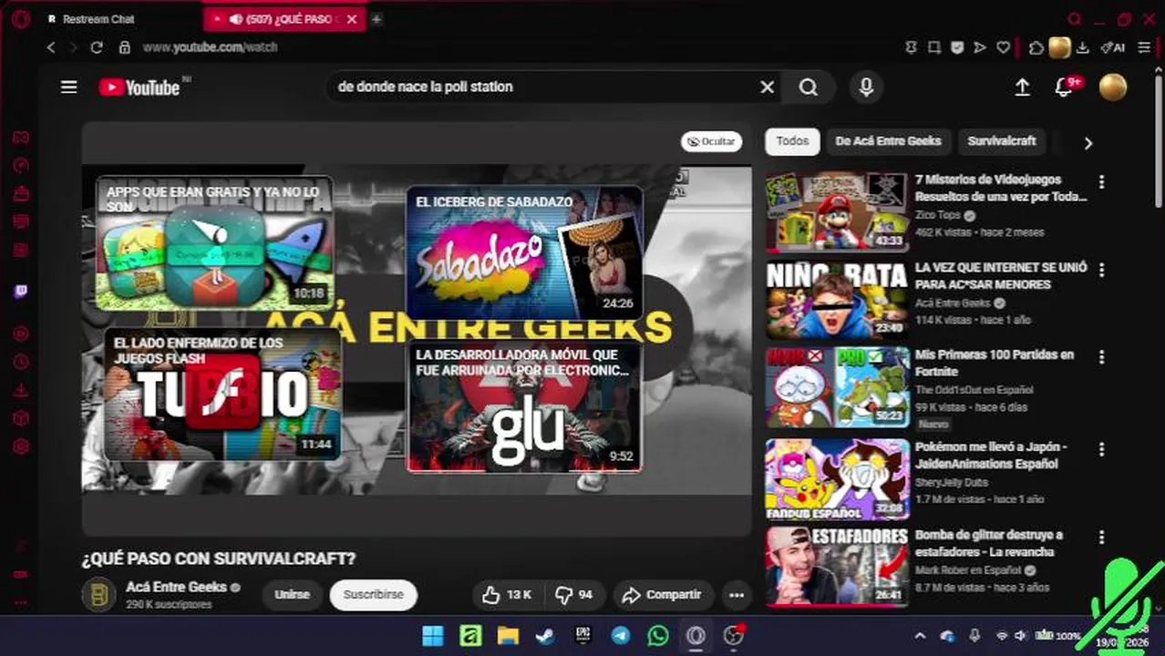Open the Acá Entre Geeks channel avatar
Viewport: 1165px width, 656px height.
(98, 595)
